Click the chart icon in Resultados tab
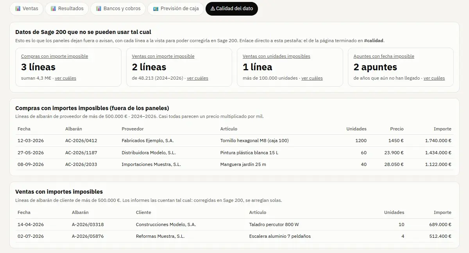This screenshot has height=253, width=469. coord(54,9)
